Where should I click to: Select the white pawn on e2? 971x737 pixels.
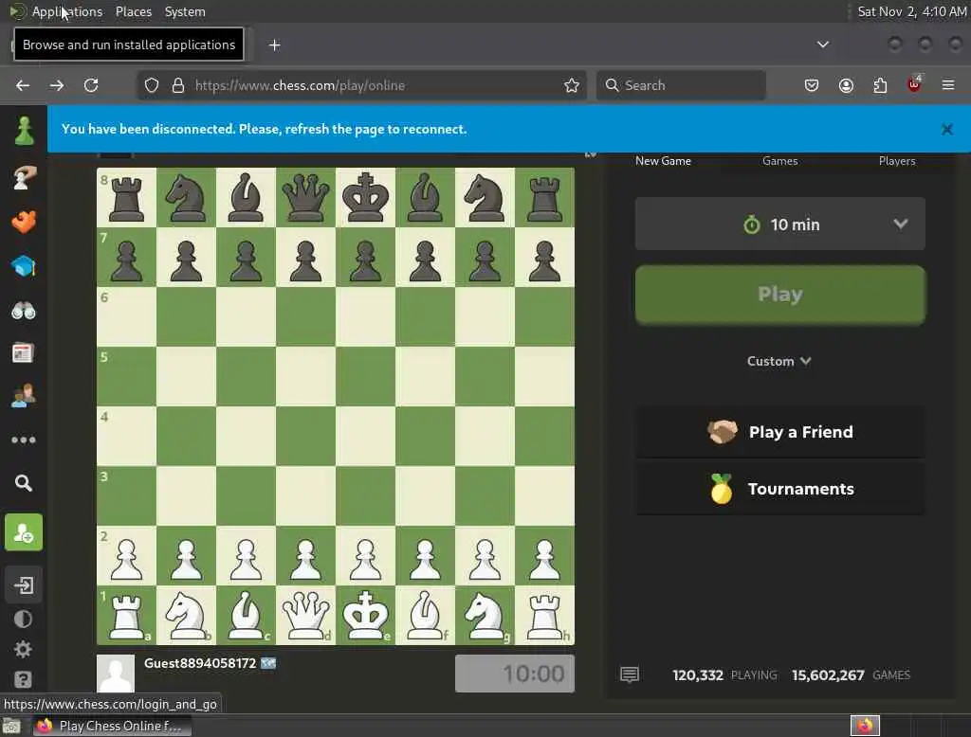coord(365,556)
